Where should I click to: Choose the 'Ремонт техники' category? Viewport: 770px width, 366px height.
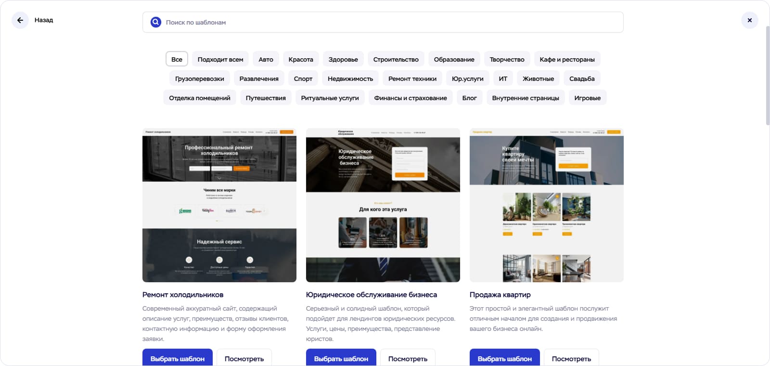[x=412, y=78]
